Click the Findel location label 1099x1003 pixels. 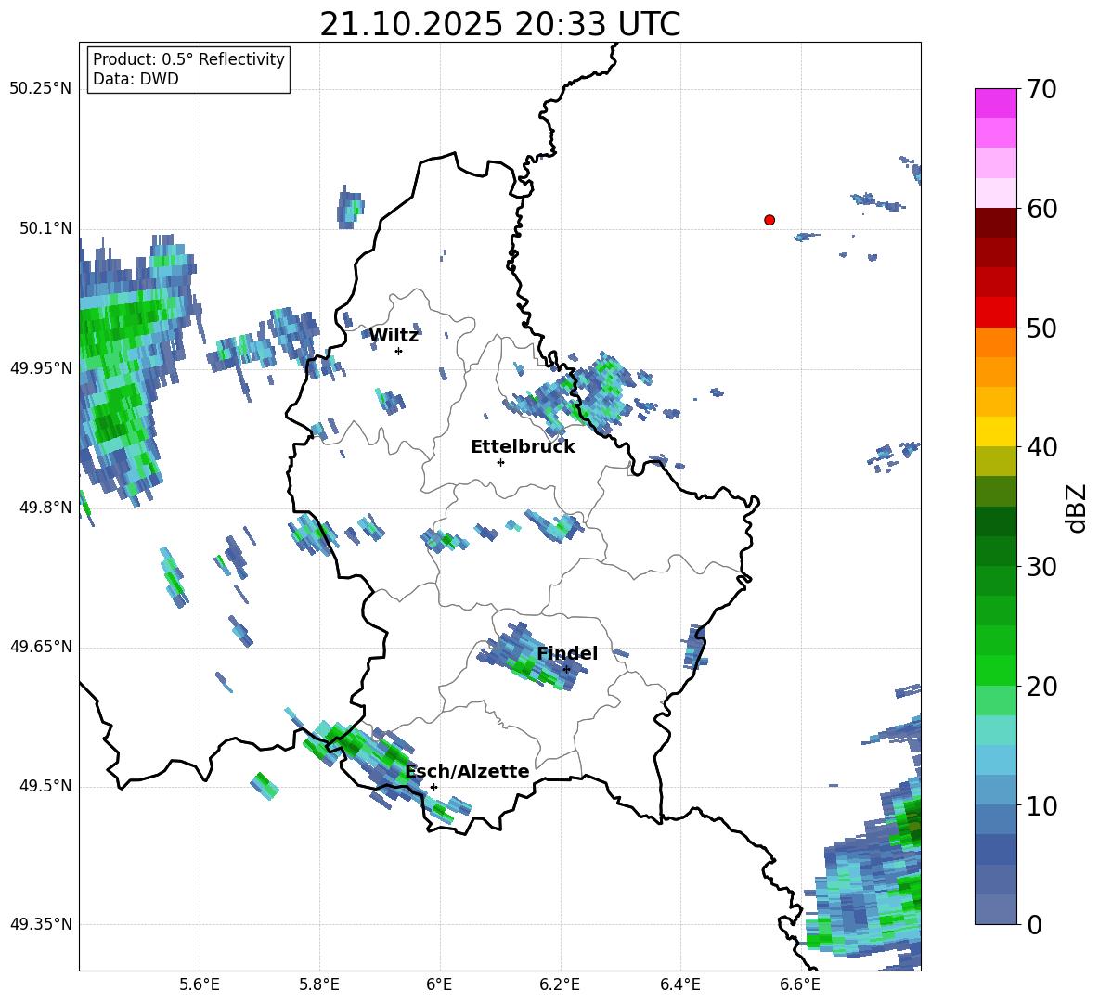(x=567, y=653)
